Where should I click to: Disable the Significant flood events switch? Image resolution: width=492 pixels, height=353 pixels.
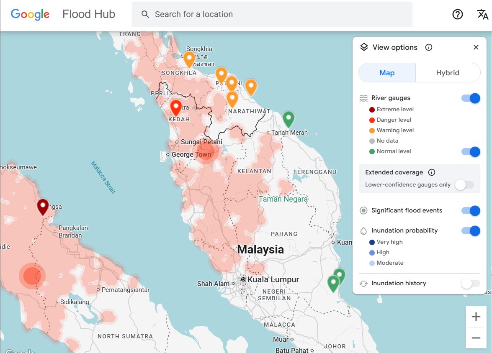(471, 211)
